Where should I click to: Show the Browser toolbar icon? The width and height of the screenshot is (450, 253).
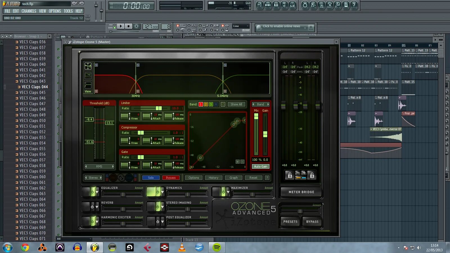[284, 5]
